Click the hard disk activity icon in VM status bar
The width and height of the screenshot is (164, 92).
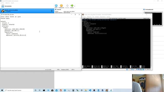(127, 70)
